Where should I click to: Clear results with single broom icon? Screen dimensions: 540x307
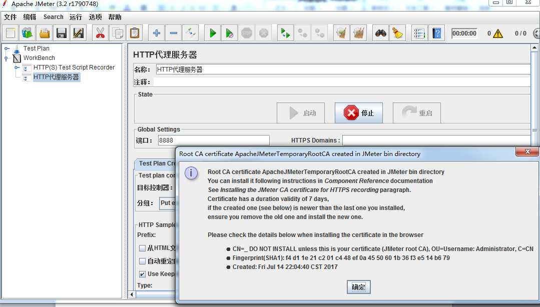(x=342, y=33)
